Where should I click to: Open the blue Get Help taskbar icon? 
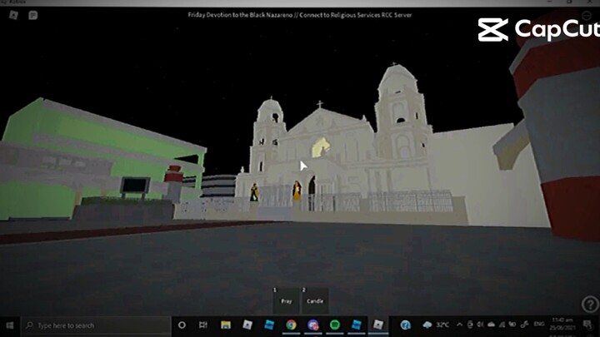pyautogui.click(x=405, y=325)
